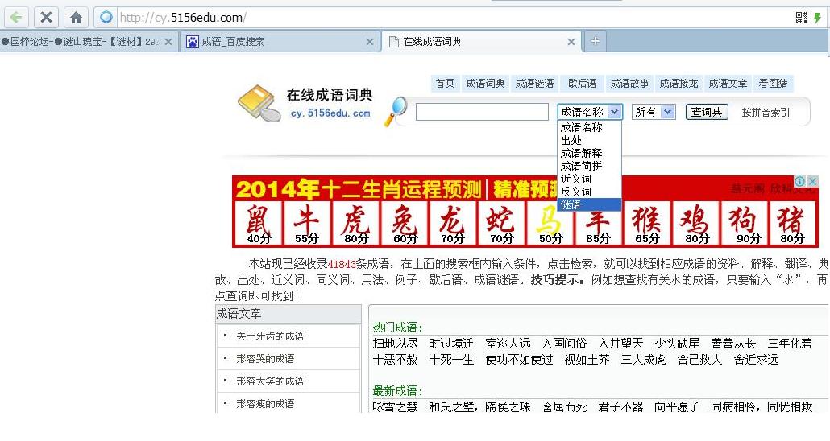
Task: Click the magnifying glass search icon
Action: 395,111
